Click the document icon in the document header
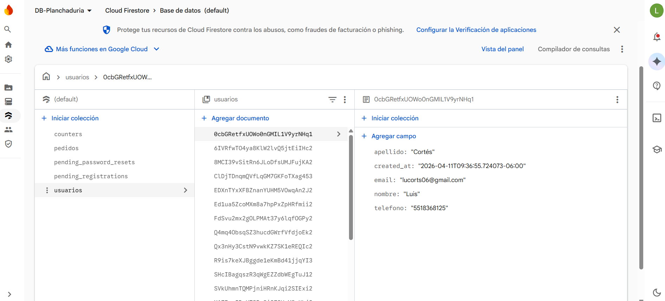665x301 pixels. pyautogui.click(x=366, y=100)
